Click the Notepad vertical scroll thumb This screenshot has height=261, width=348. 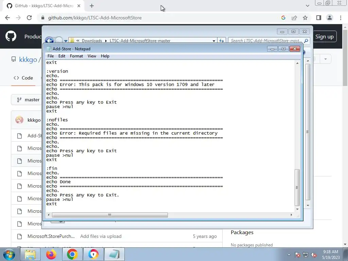click(x=297, y=188)
